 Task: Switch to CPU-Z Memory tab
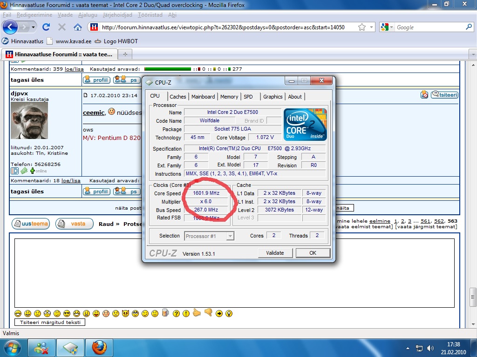tap(229, 97)
